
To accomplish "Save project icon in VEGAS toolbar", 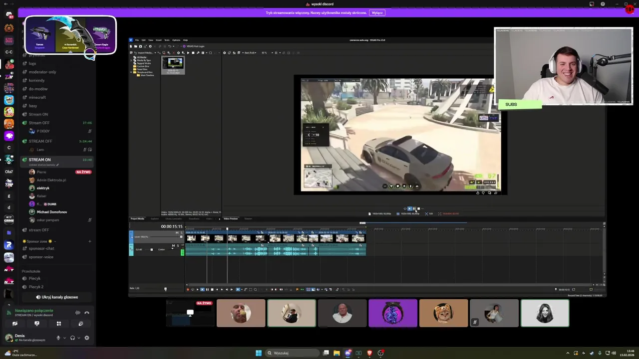I will point(140,46).
